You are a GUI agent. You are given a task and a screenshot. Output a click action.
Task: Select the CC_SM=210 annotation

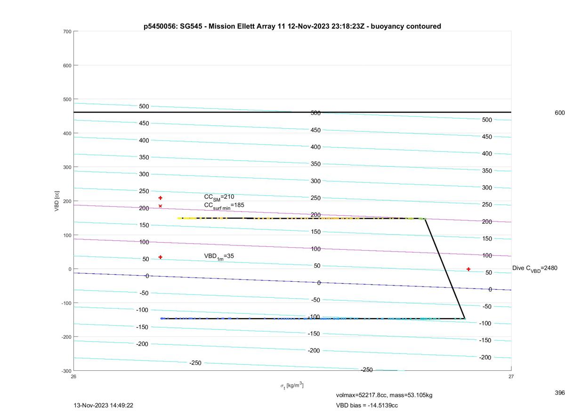(219, 197)
